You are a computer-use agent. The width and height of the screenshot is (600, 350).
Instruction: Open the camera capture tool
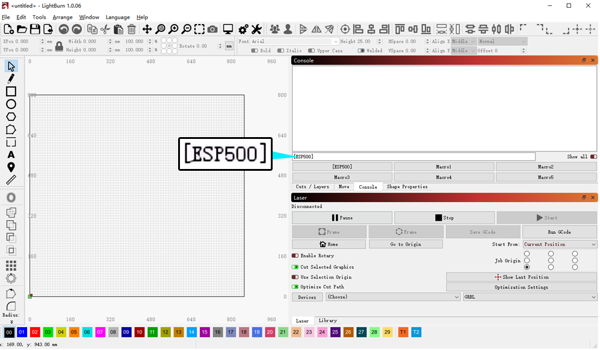pyautogui.click(x=212, y=29)
